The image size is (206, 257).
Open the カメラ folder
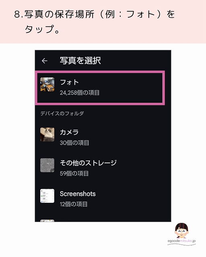[x=103, y=137]
